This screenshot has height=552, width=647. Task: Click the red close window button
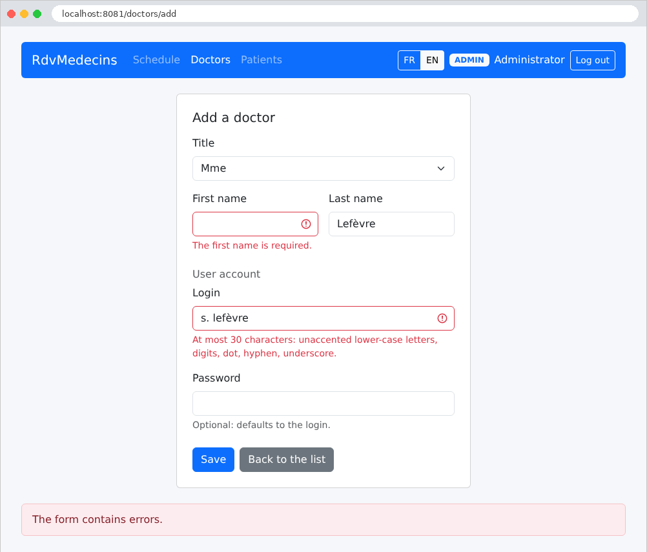[12, 14]
